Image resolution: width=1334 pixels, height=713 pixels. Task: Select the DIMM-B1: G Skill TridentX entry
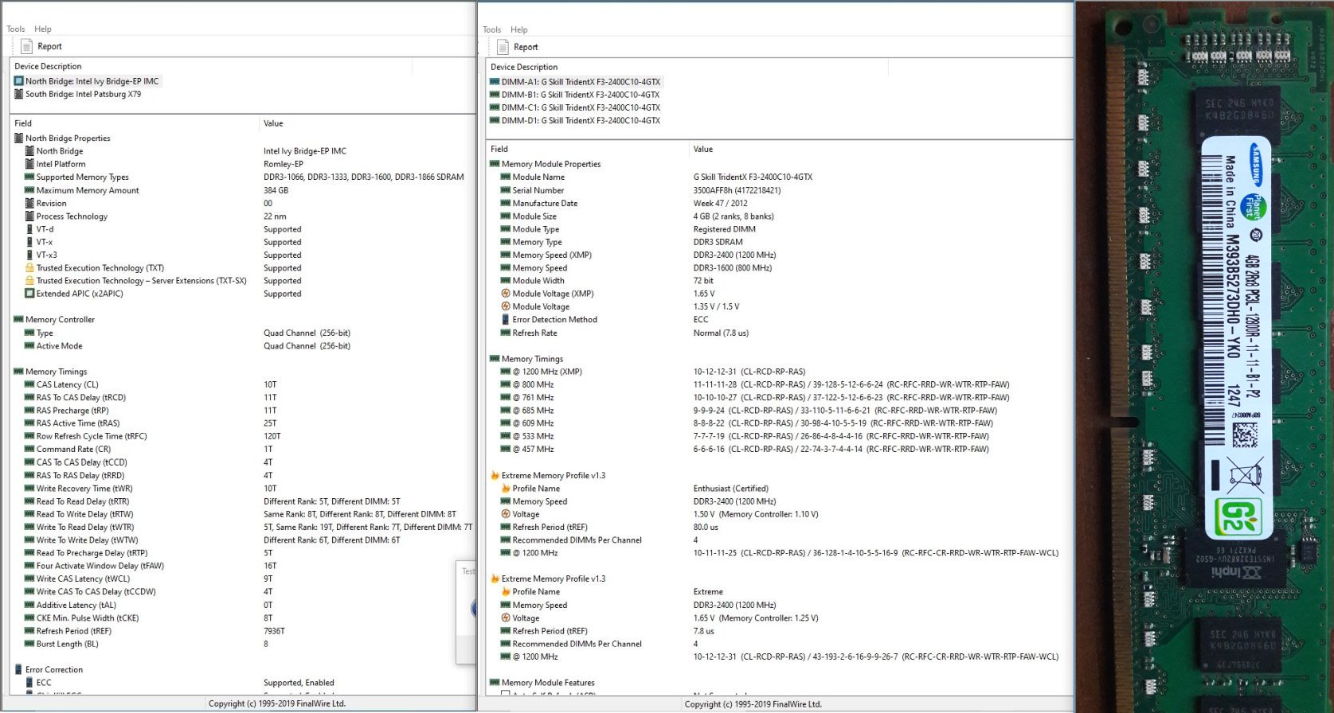click(581, 95)
